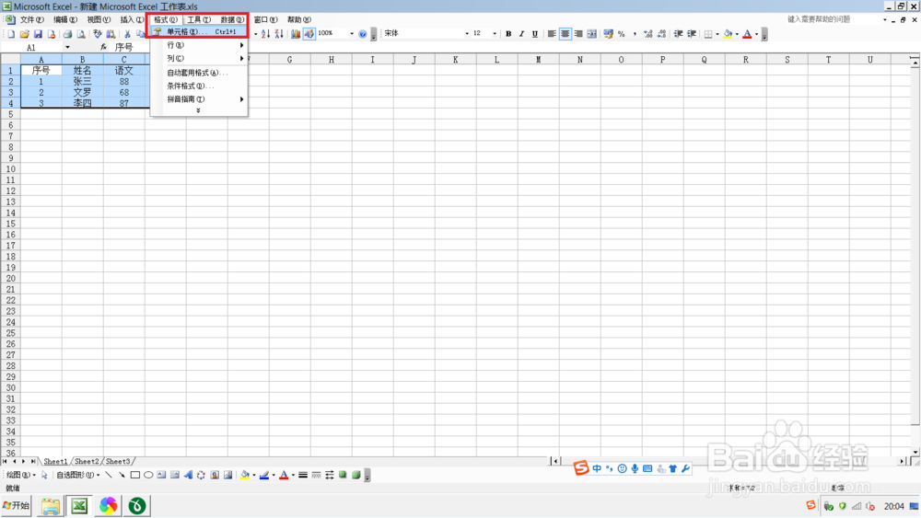Activate the select objects pointer
921x518 pixels.
[44, 475]
